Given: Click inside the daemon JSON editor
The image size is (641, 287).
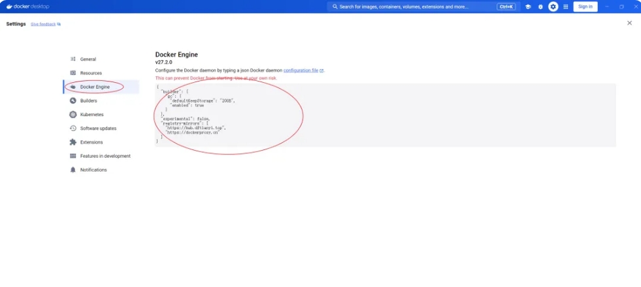Looking at the screenshot, I should pyautogui.click(x=385, y=115).
